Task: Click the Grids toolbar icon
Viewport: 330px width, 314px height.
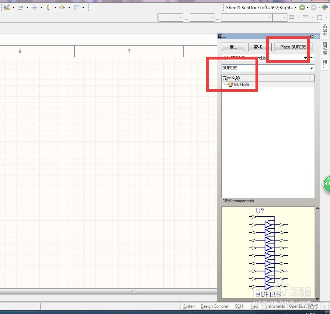Action: coord(76,8)
